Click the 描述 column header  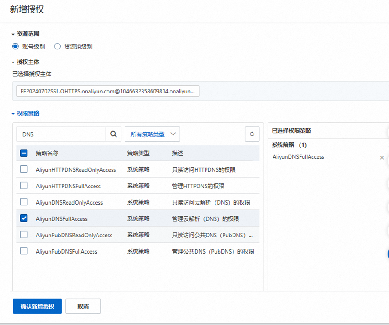point(178,153)
